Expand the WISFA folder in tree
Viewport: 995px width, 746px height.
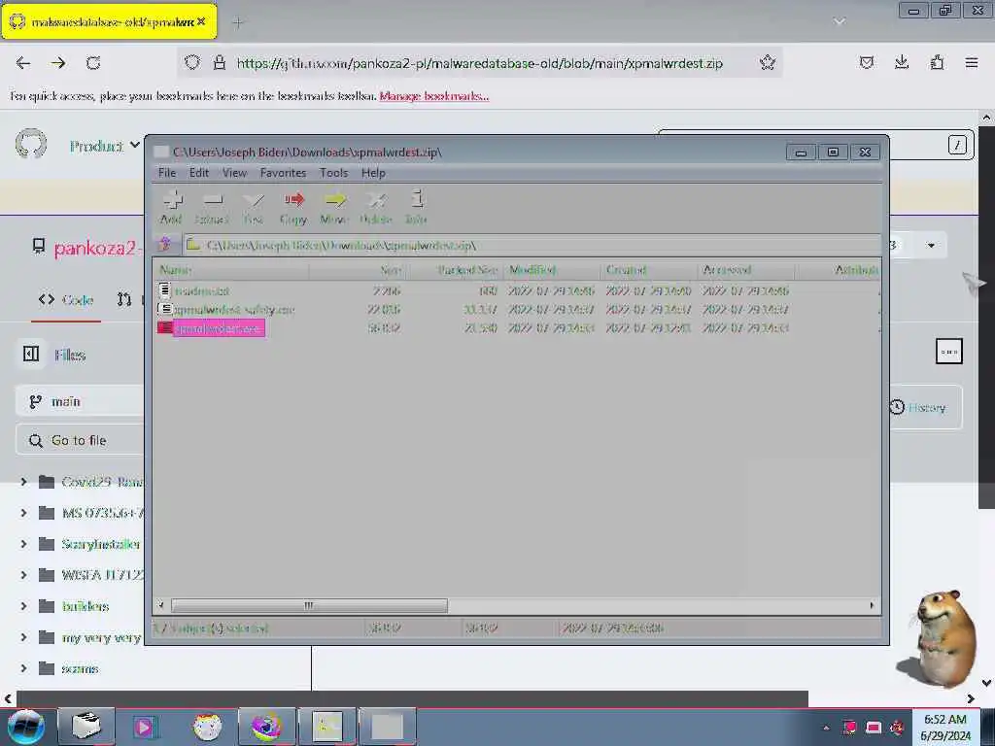coord(24,575)
